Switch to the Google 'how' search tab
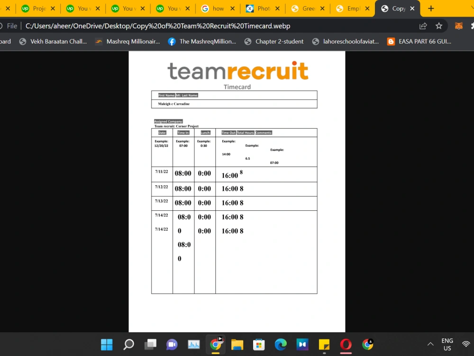 [216, 8]
